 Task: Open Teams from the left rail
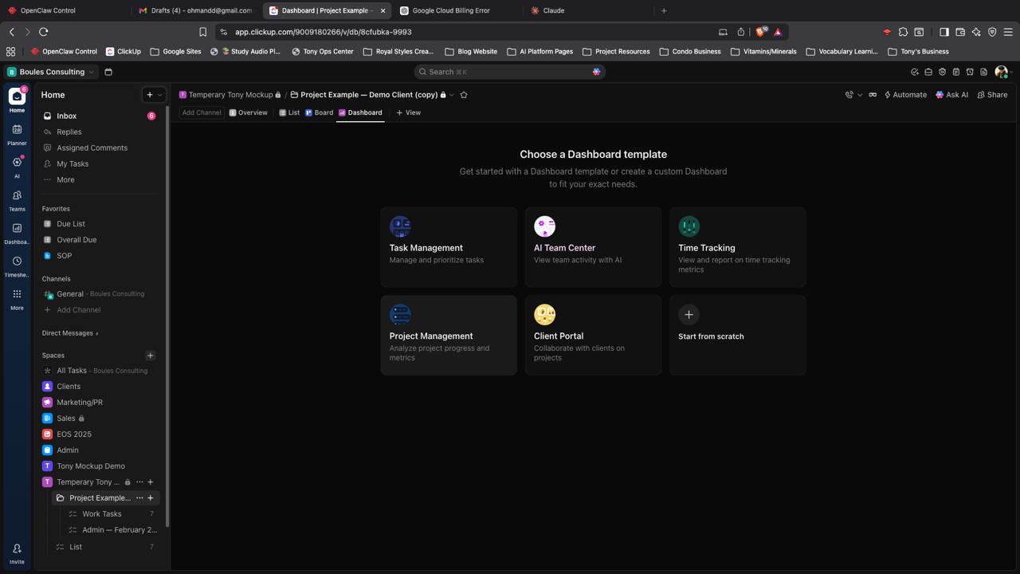click(17, 199)
